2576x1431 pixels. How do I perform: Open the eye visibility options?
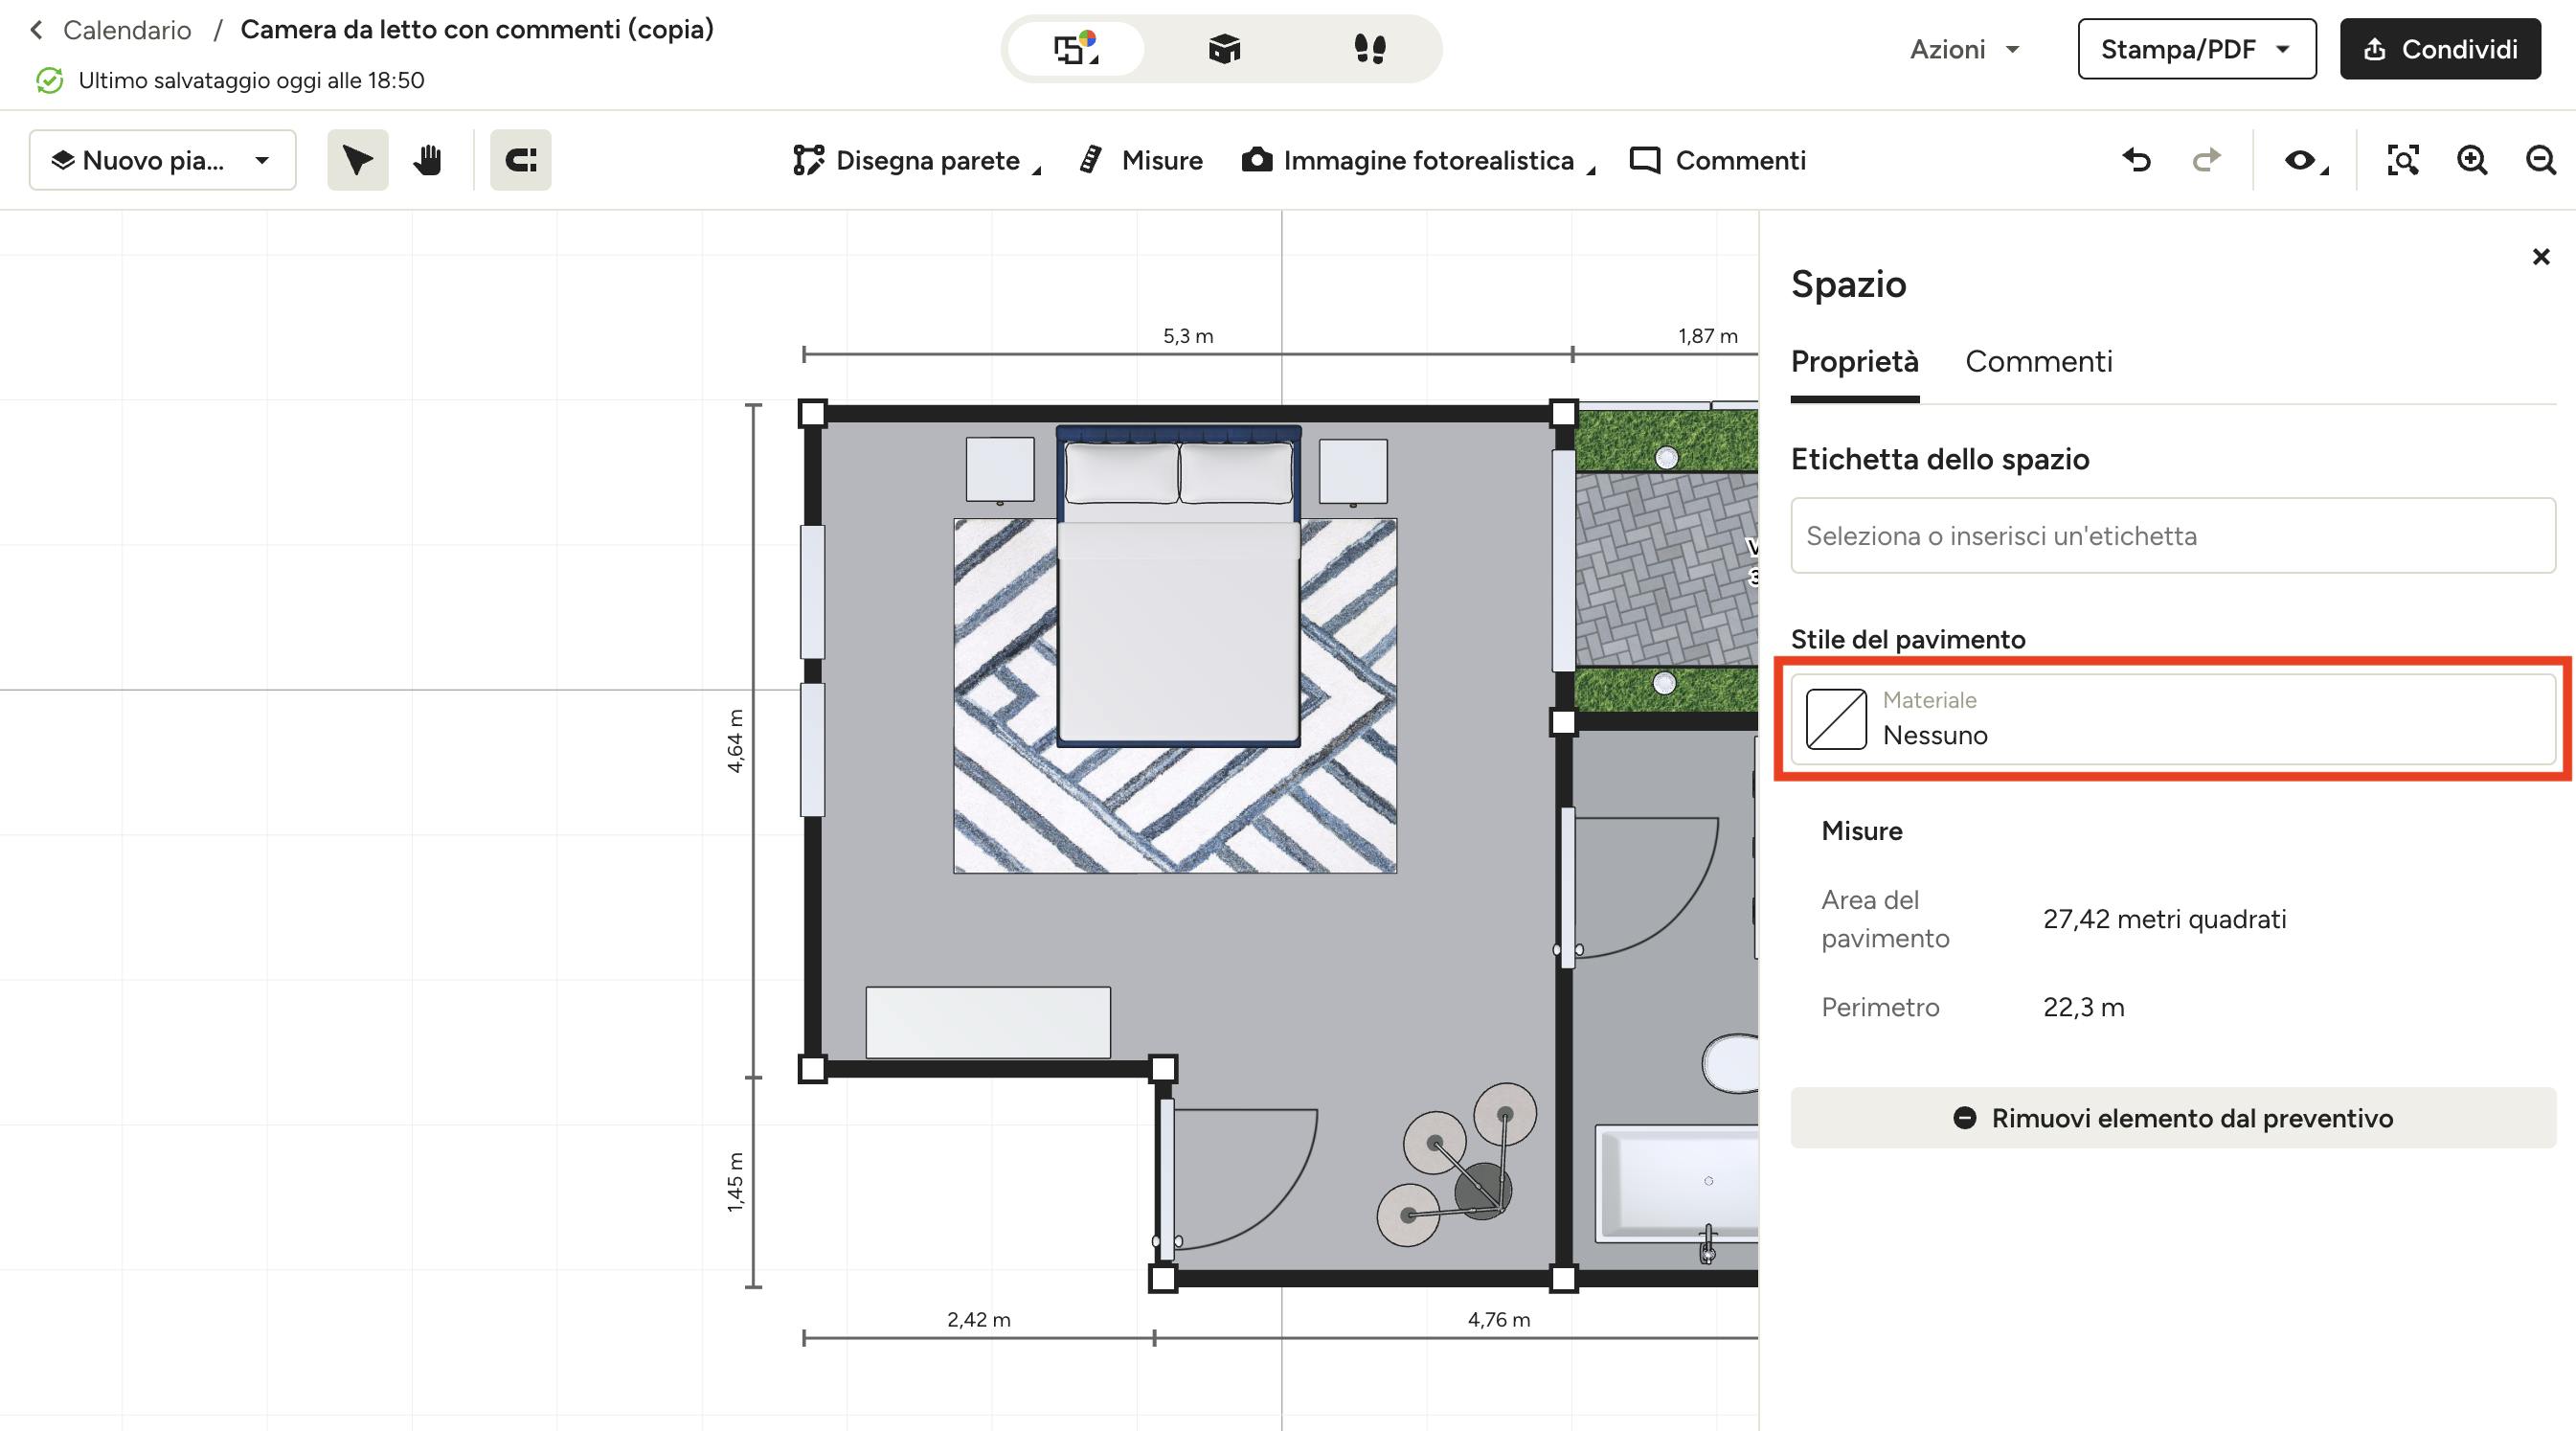(2304, 160)
